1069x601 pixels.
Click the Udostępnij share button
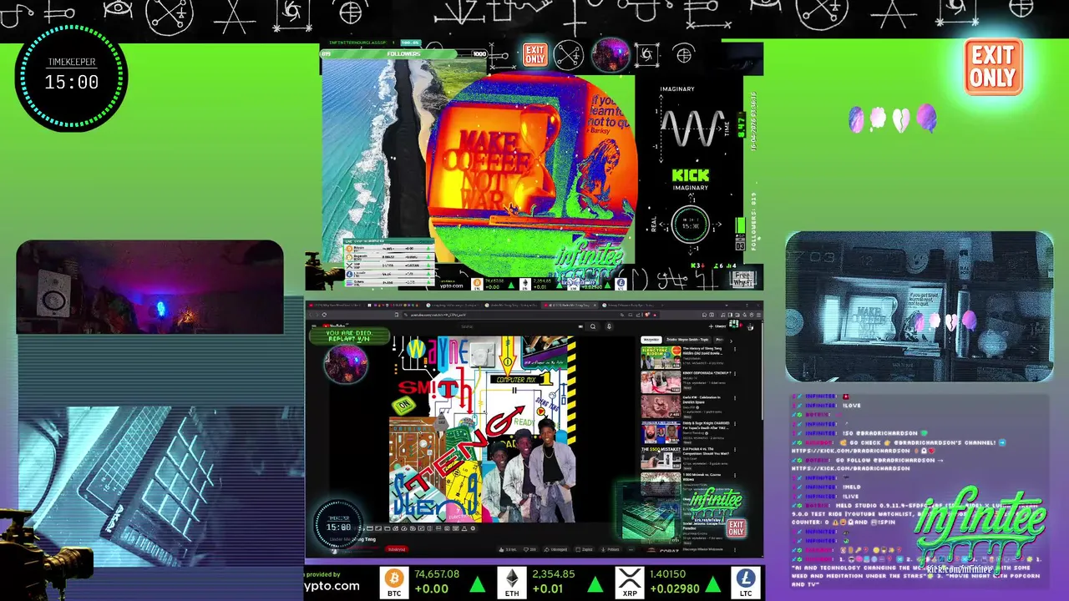point(555,549)
